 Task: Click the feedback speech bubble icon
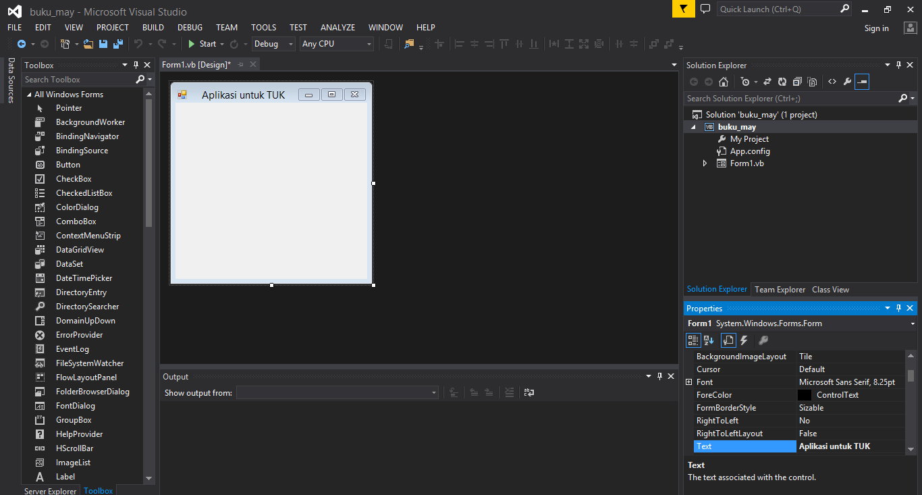point(705,9)
